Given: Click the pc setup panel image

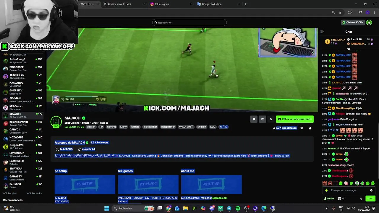Looking at the screenshot, I should click(85, 185).
